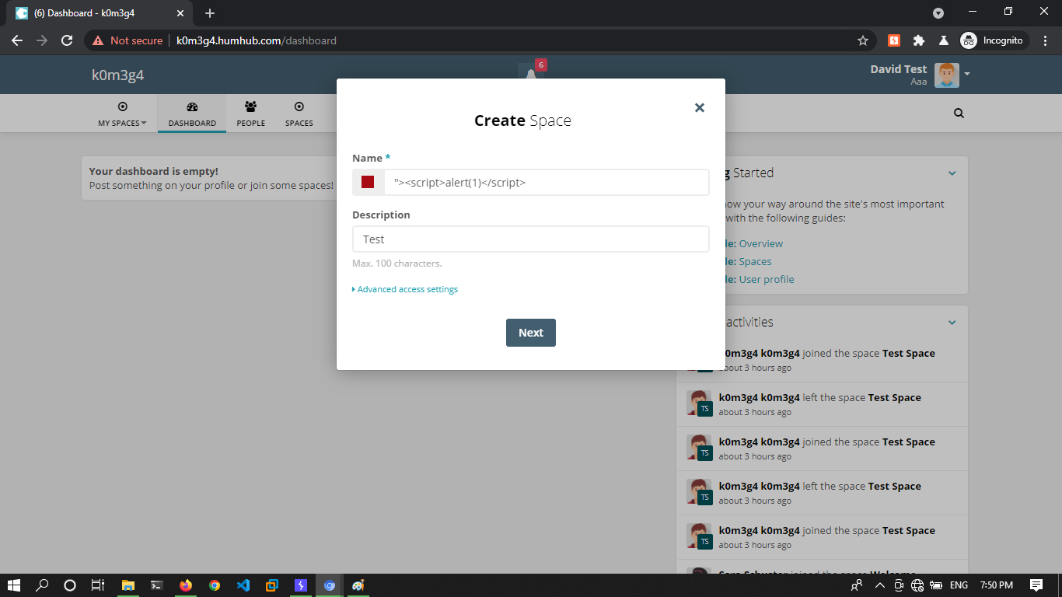Open Chrome three-dot menu
The width and height of the screenshot is (1062, 597).
pos(1046,40)
